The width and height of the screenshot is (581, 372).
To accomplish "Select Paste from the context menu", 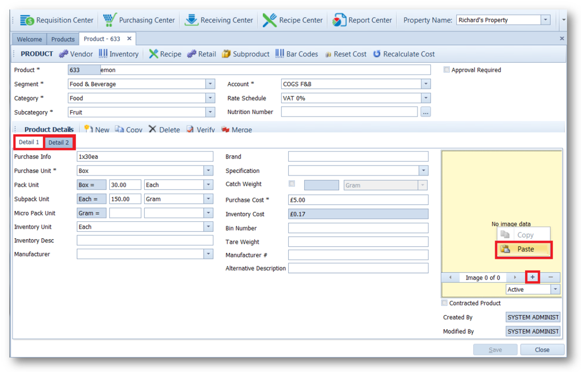I will pos(524,249).
